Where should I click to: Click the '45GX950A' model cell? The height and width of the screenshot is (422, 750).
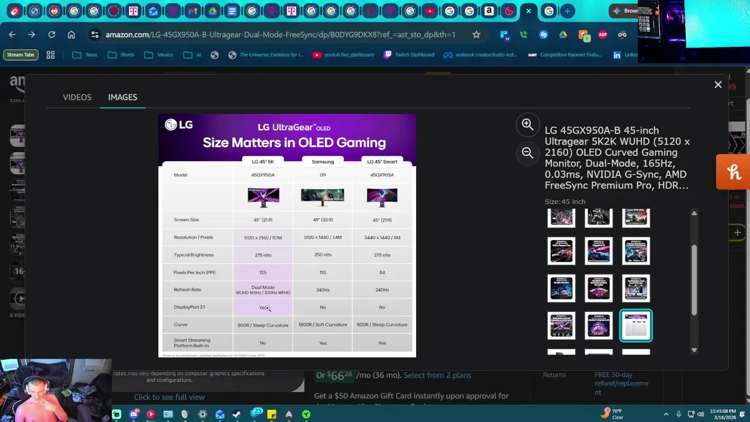click(x=262, y=175)
